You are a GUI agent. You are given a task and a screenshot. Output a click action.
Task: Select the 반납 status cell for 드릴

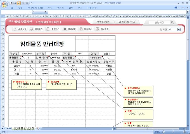(109, 74)
